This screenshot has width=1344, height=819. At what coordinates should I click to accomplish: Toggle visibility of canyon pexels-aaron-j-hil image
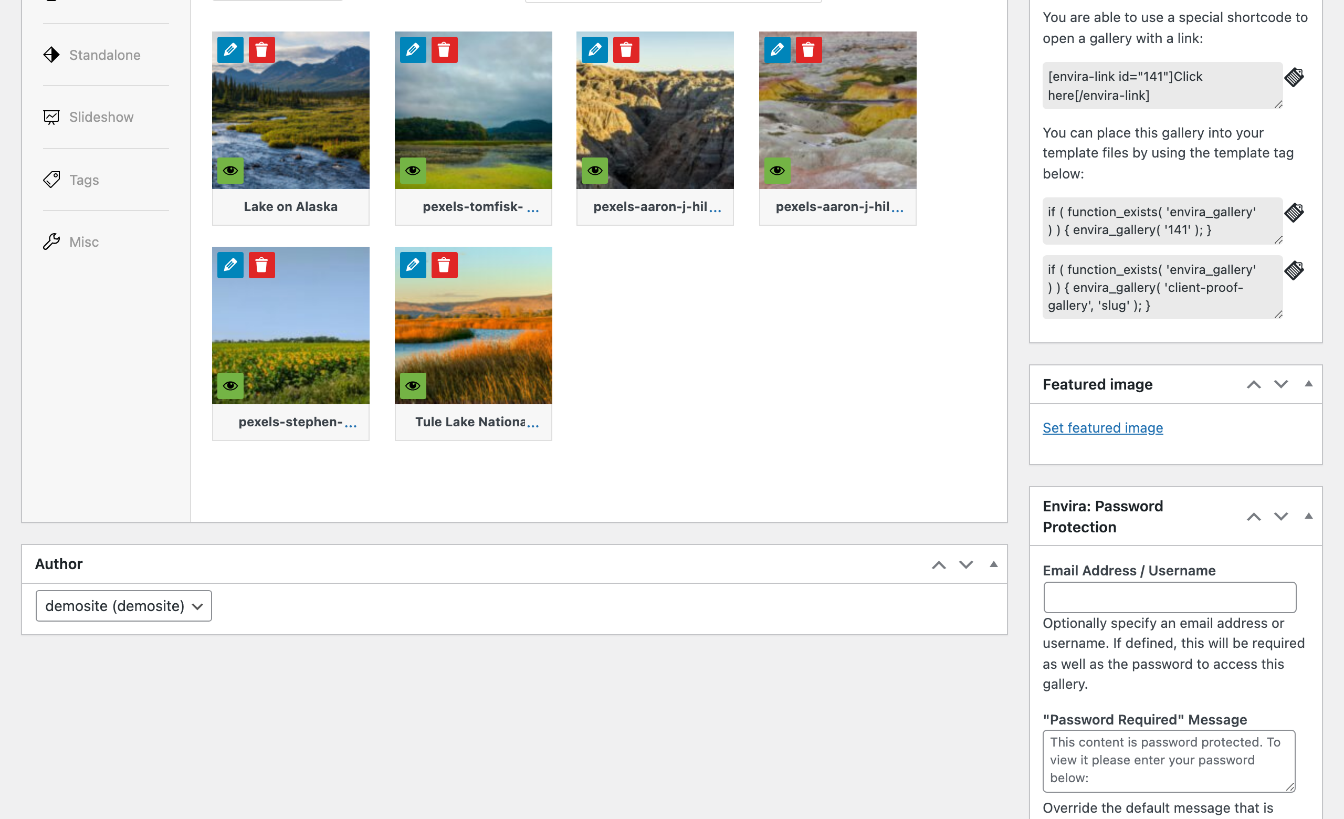click(594, 171)
